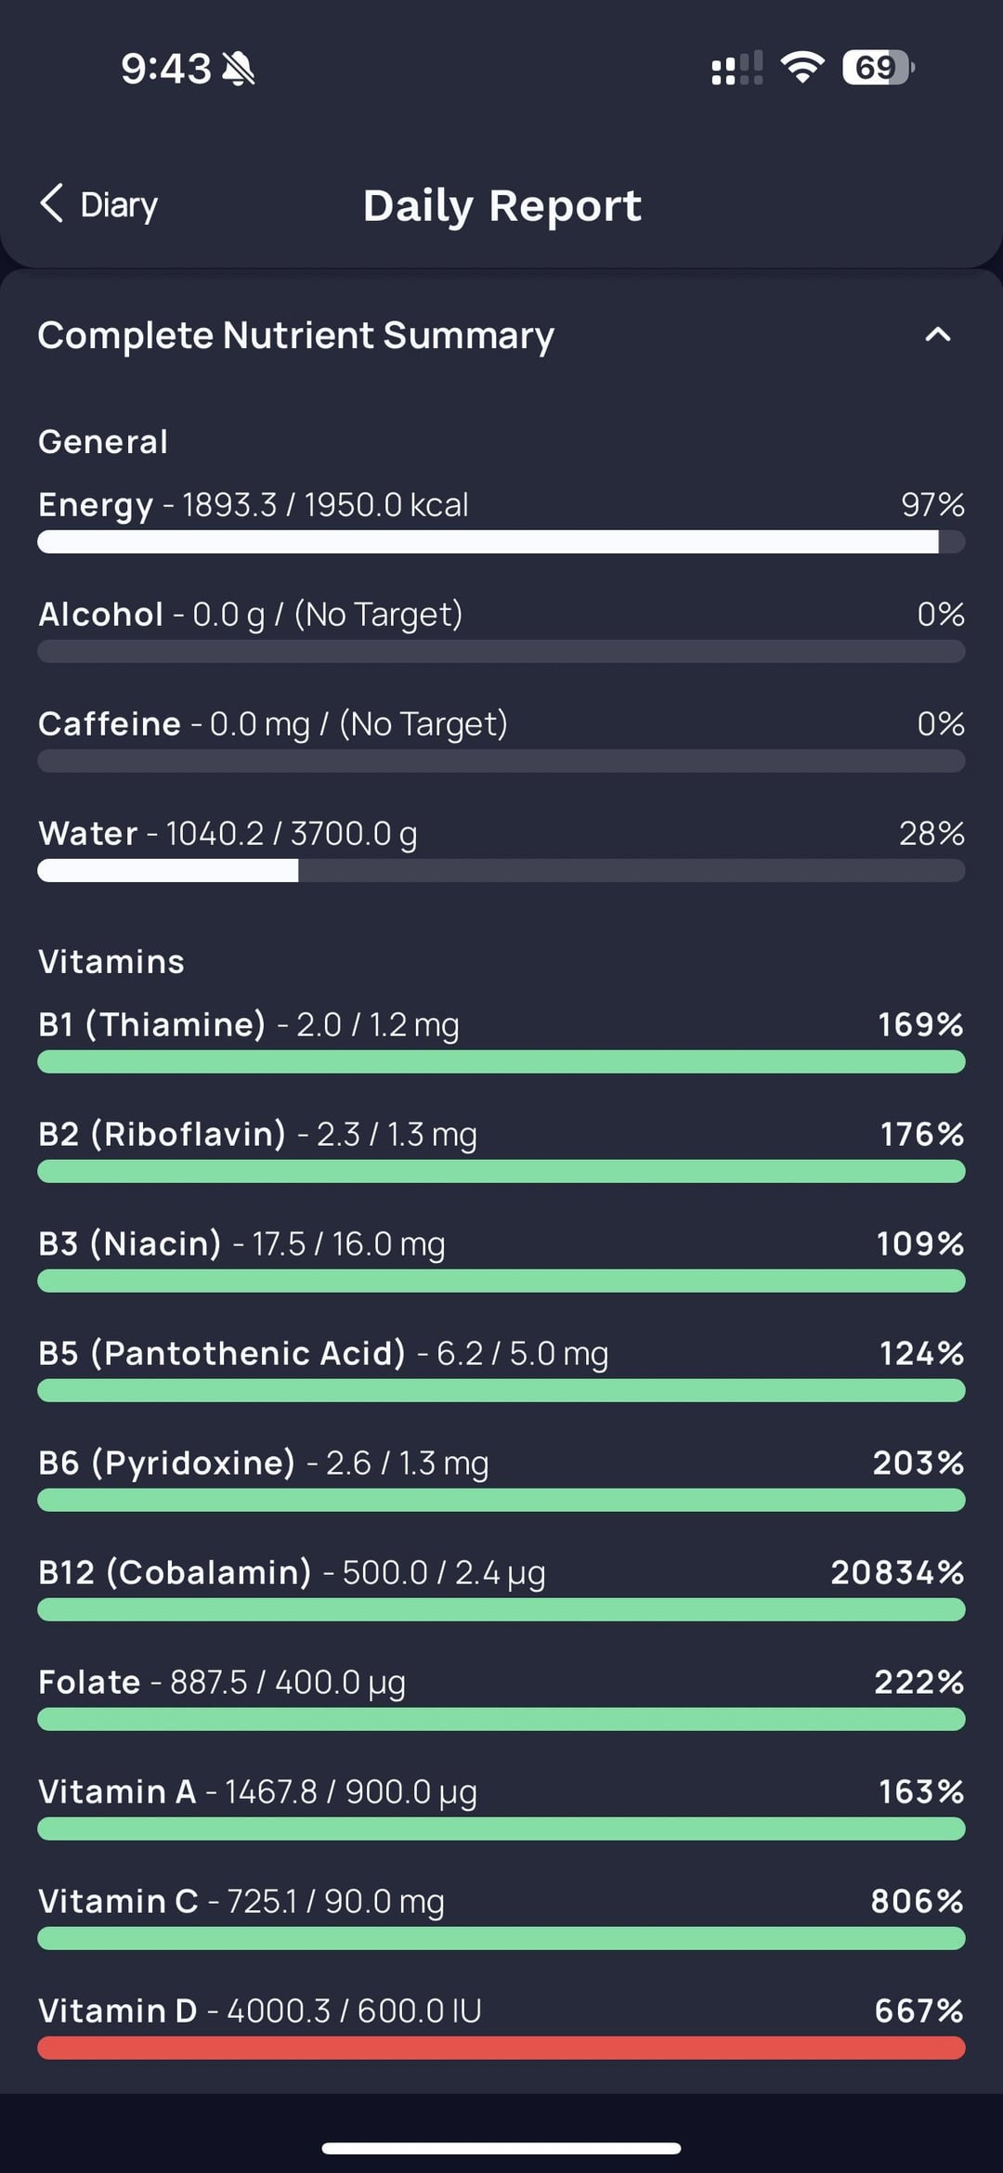The width and height of the screenshot is (1003, 2173).
Task: Tap the back chevron beside Diary
Action: coord(52,202)
